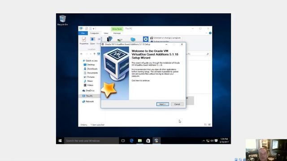Viewport: 287px width, 161px height.
Task: Open the Quick Access Toolbar customize dropdown
Action: pos(94,29)
